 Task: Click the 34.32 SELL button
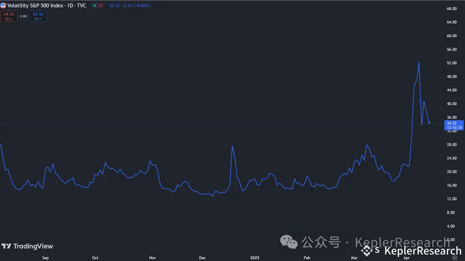click(x=9, y=16)
